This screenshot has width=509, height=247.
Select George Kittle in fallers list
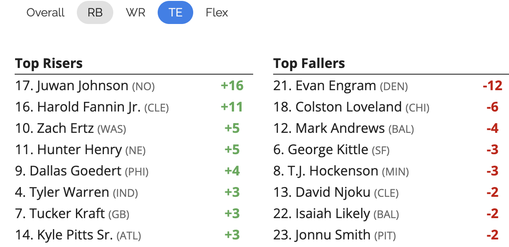click(328, 150)
